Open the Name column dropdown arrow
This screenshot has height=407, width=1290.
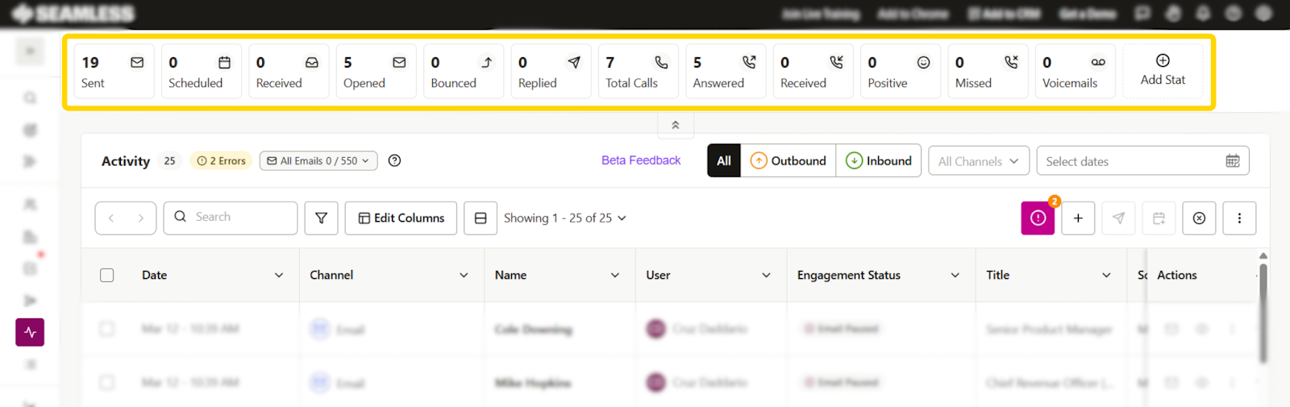point(615,276)
